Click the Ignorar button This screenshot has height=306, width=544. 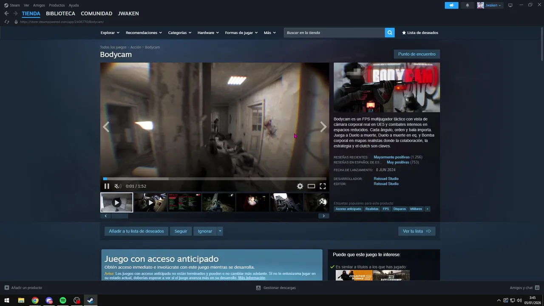(205, 231)
